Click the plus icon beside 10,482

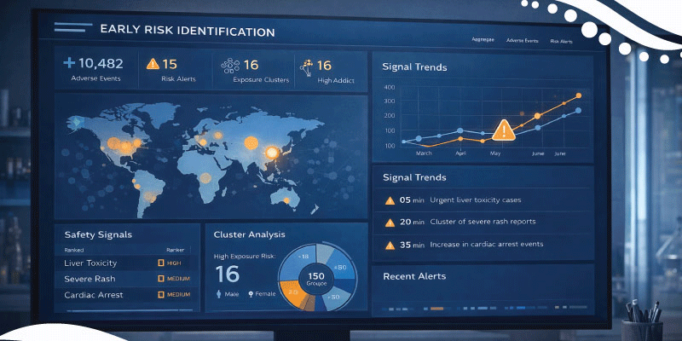(x=69, y=62)
